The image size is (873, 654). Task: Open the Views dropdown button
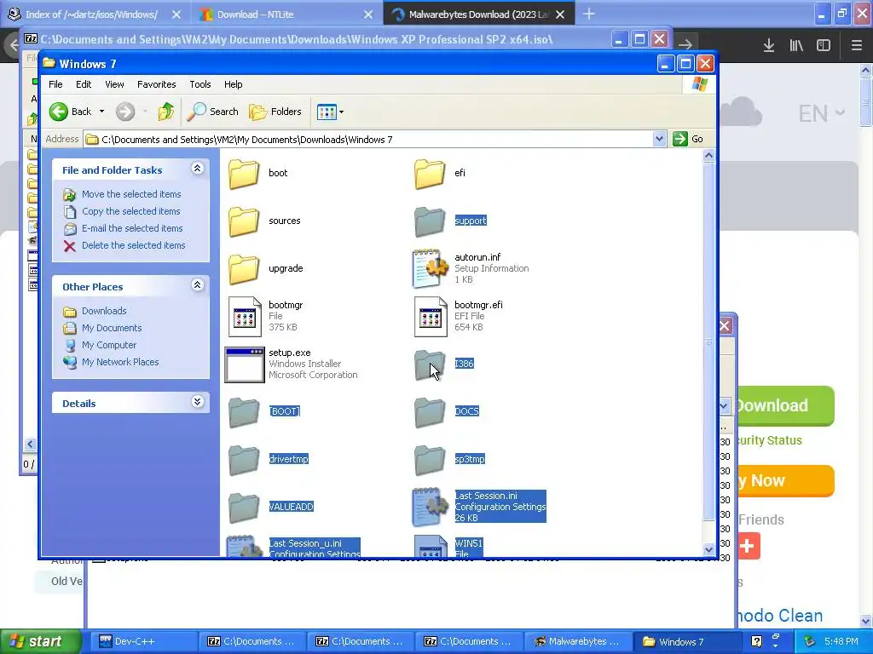click(x=330, y=112)
